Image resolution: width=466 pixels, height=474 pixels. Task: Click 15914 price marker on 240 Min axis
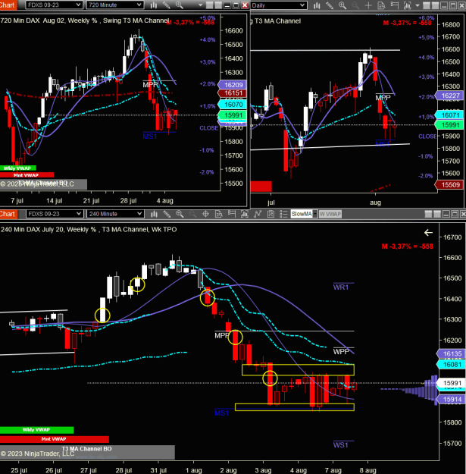[451, 400]
